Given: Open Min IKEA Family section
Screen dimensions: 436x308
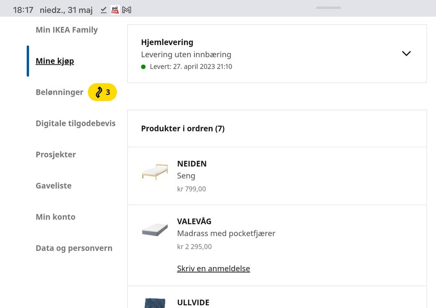Looking at the screenshot, I should click(67, 30).
